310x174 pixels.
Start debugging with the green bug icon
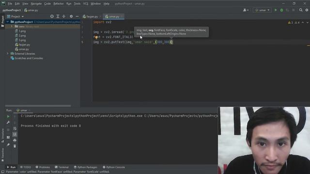pos(281,10)
